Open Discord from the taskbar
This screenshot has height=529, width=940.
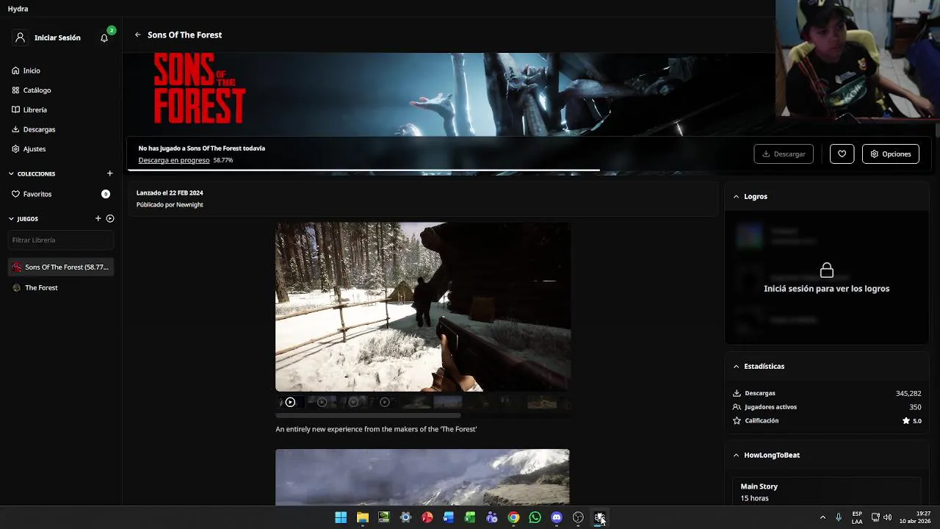pyautogui.click(x=557, y=517)
